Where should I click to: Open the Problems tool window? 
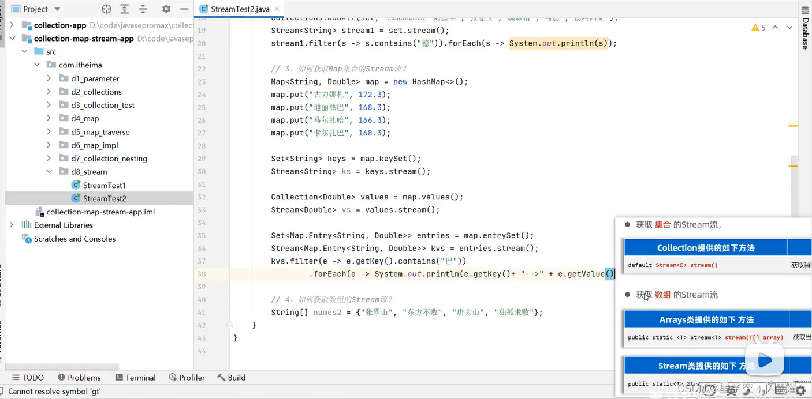79,377
